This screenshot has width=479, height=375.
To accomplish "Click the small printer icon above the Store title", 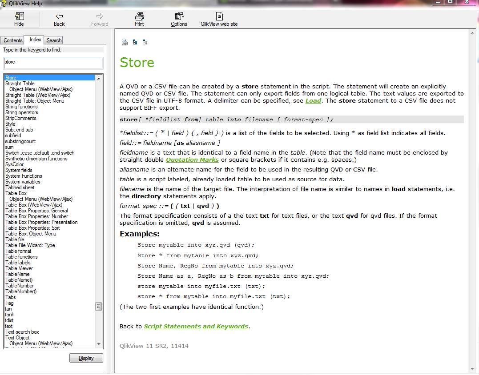I will pyautogui.click(x=125, y=42).
